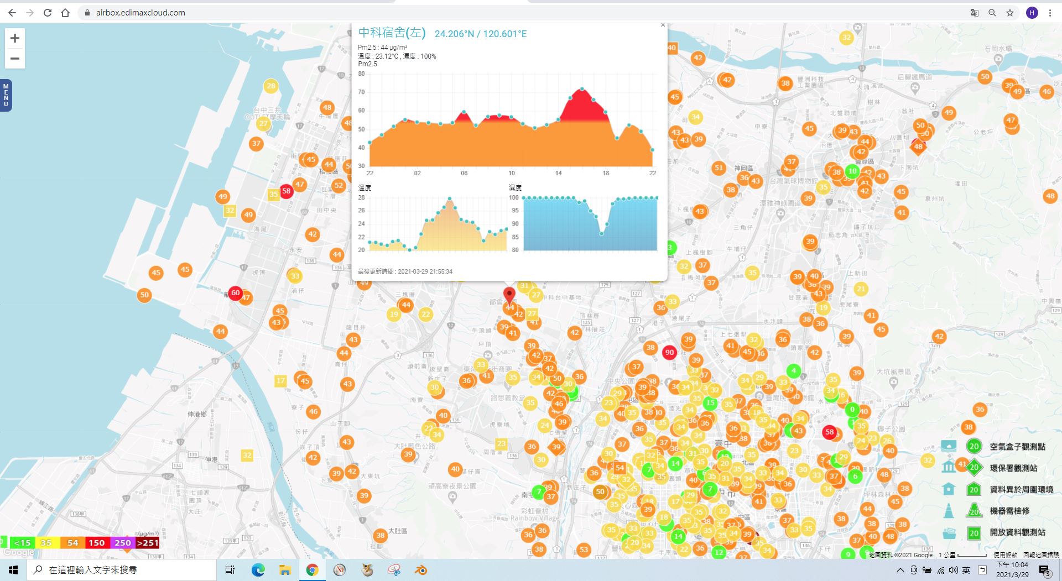Open the translate page icon

975,13
